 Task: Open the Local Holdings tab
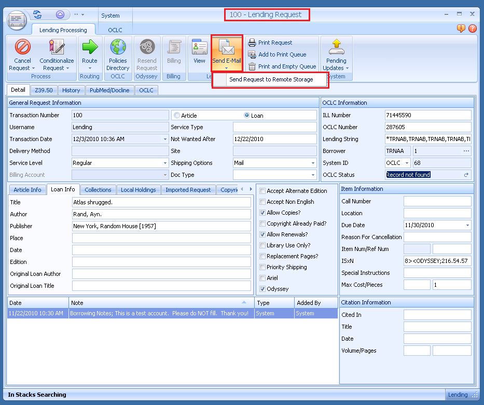(x=138, y=190)
